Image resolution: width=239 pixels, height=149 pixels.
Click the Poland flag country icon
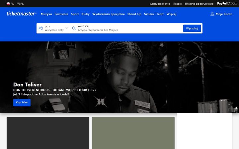pyautogui.click(x=8, y=4)
